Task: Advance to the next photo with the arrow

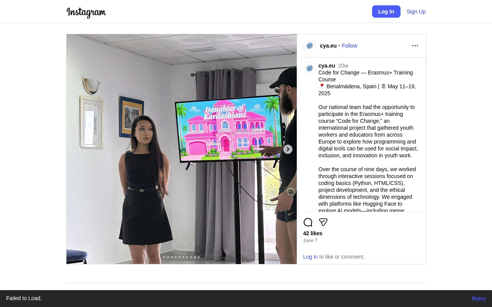Action: tap(288, 149)
